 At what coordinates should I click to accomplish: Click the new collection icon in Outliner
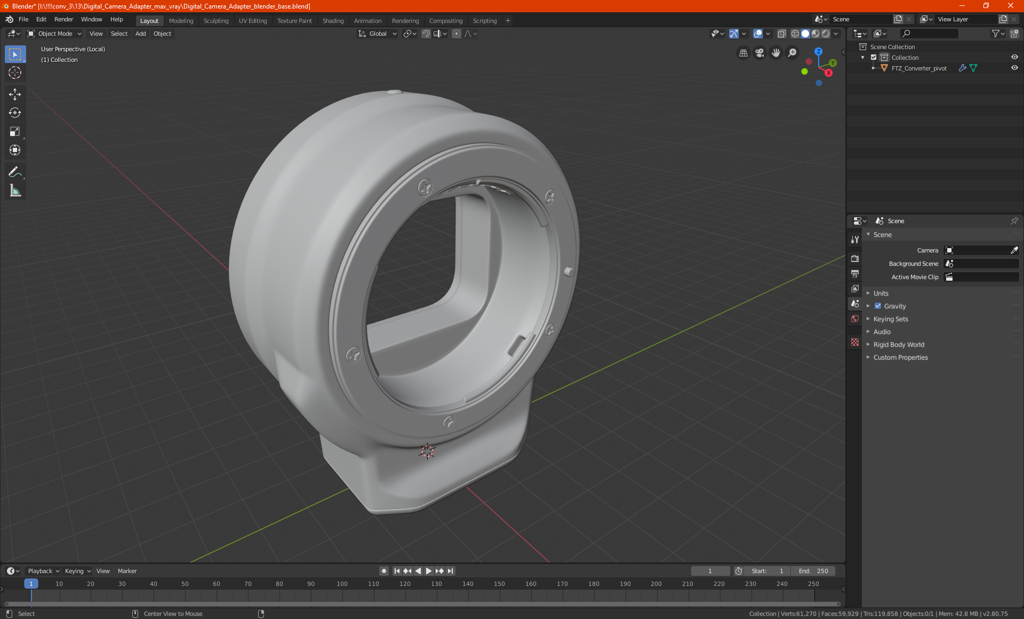(1014, 34)
